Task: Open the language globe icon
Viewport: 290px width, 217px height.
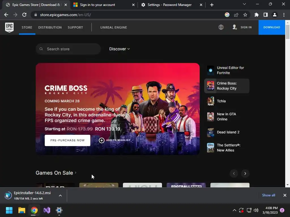Action: pos(221,27)
